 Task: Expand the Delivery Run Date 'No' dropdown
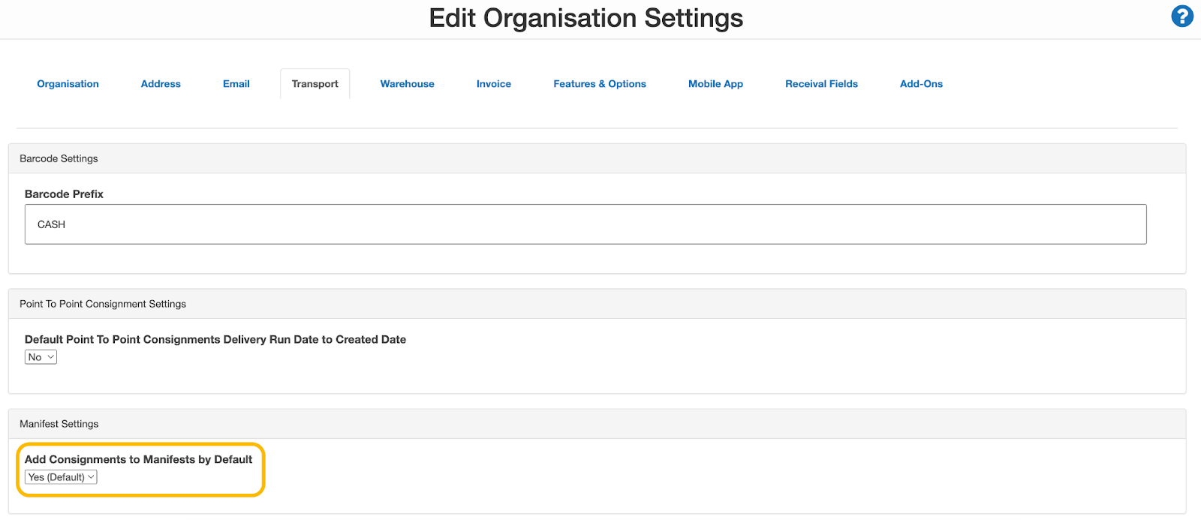pos(41,357)
